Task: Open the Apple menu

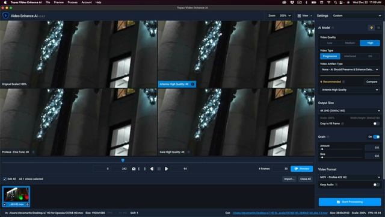Action: (x=5, y=2)
